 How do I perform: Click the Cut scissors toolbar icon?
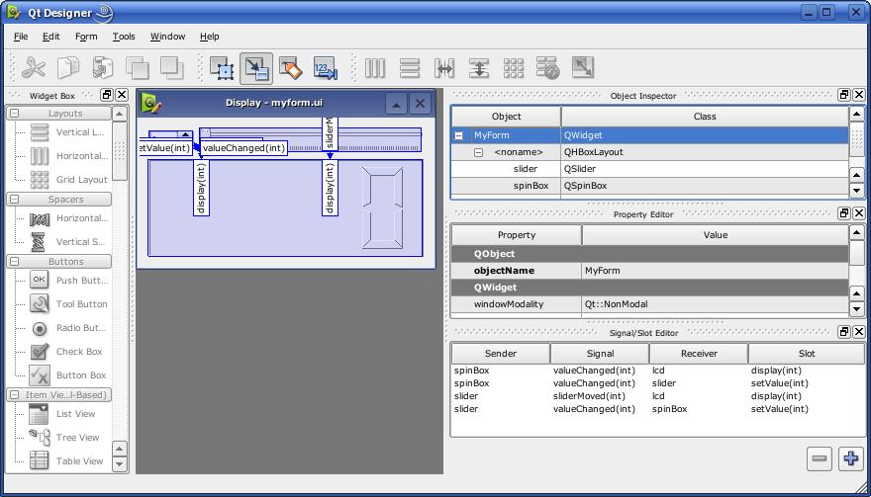click(x=34, y=68)
